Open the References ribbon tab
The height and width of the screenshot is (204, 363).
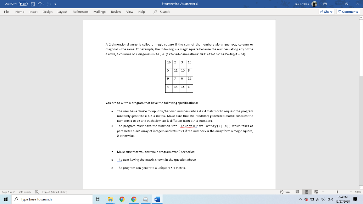80,11
